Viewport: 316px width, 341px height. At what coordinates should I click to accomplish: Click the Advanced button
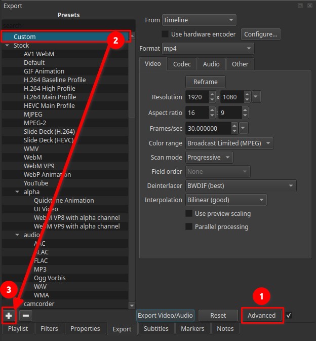point(261,315)
